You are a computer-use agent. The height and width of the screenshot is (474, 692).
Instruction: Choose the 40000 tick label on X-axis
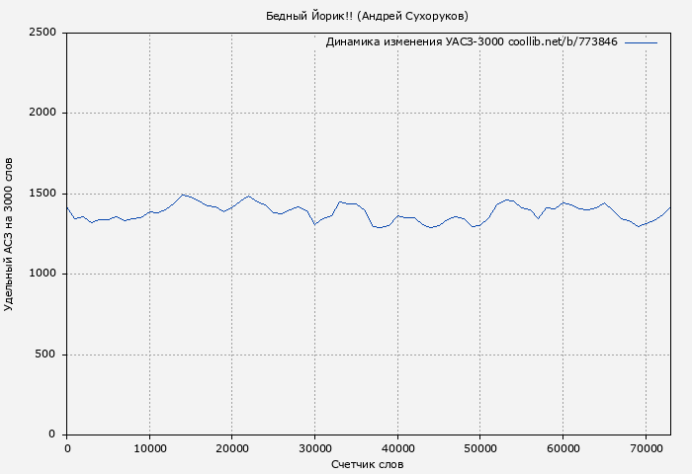(x=397, y=449)
